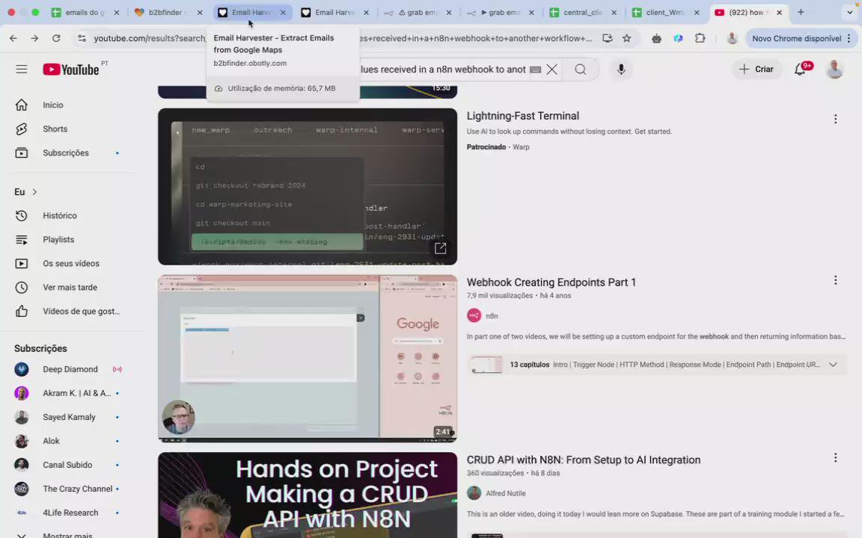
Task: Open the Chrome three-dot menu
Action: tap(849, 38)
